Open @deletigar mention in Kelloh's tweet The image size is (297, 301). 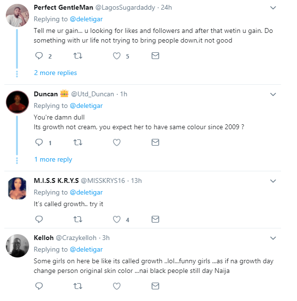tap(86, 250)
